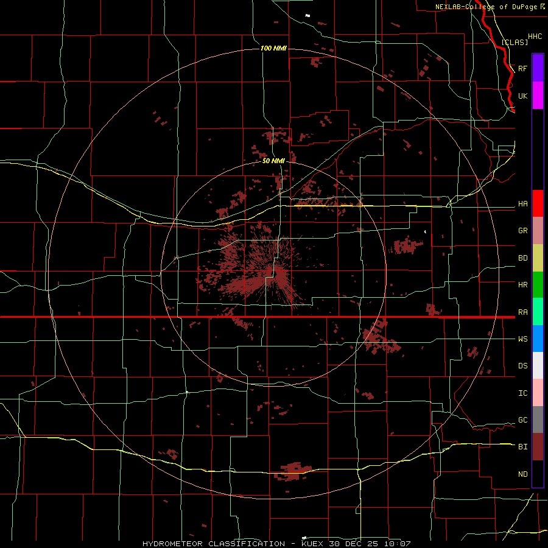This screenshot has width=548, height=548.
Task: Click the 'IC' legend label text
Action: [522, 393]
